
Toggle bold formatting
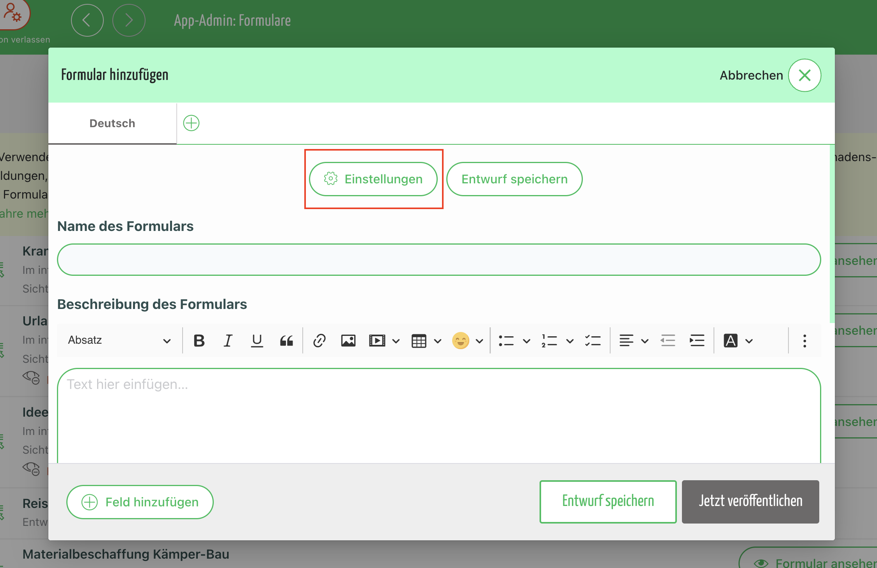(x=199, y=341)
